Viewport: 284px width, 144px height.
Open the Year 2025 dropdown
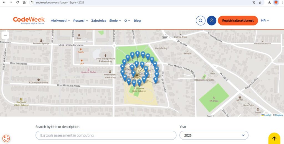(214, 135)
